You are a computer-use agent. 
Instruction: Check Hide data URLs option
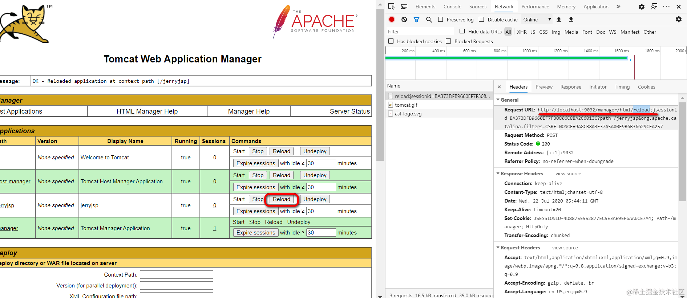tap(462, 32)
